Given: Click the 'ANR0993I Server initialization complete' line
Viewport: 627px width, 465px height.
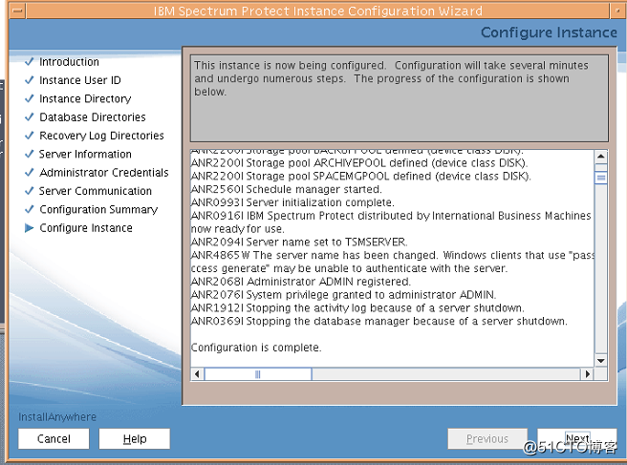Looking at the screenshot, I should click(x=292, y=202).
